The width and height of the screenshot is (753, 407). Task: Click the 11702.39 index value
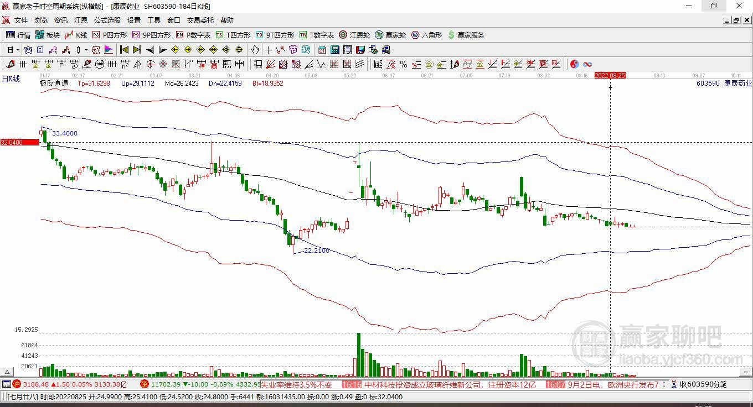click(x=166, y=384)
